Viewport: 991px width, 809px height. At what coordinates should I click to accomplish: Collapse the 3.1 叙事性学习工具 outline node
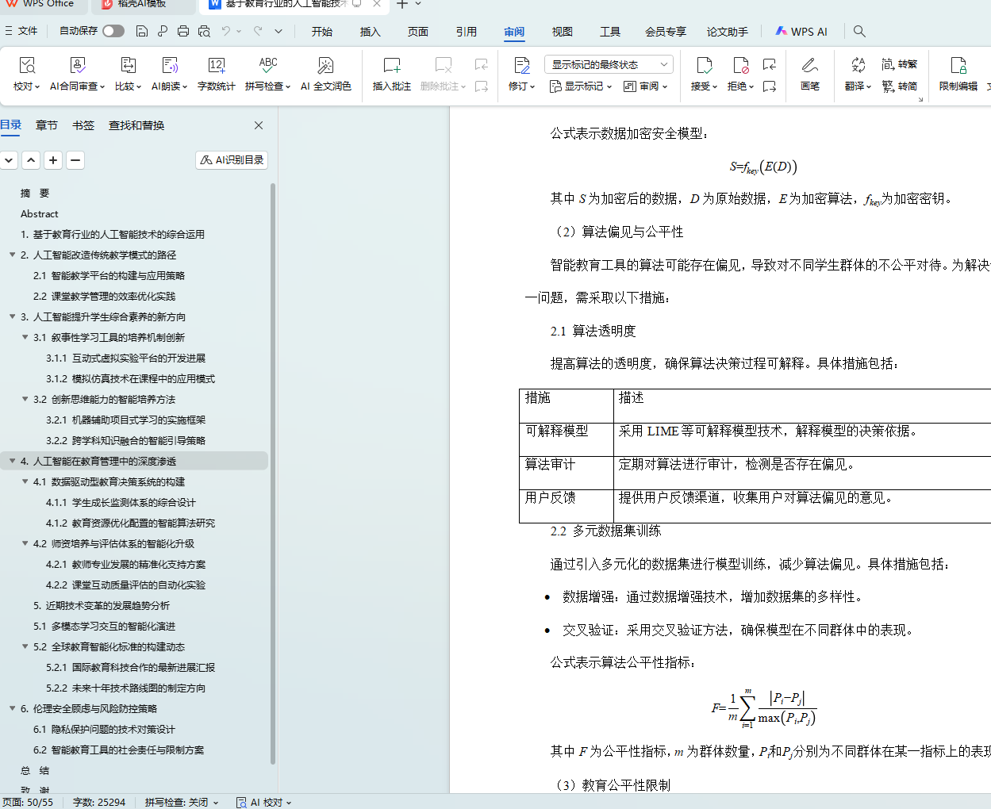pyautogui.click(x=25, y=337)
